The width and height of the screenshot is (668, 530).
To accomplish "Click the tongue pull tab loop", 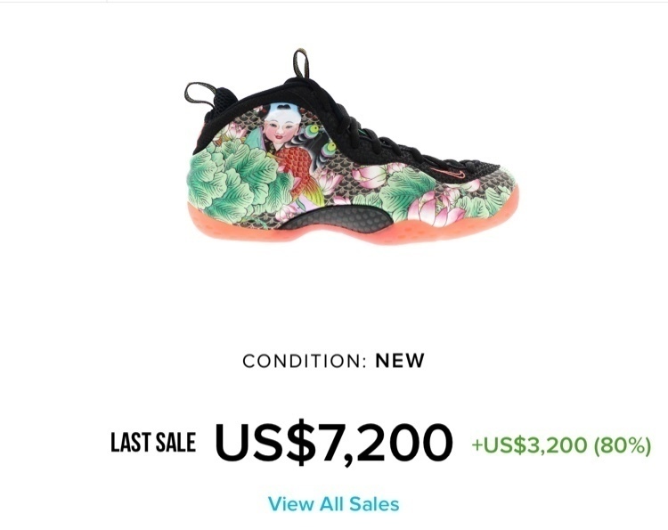I will pyautogui.click(x=300, y=63).
